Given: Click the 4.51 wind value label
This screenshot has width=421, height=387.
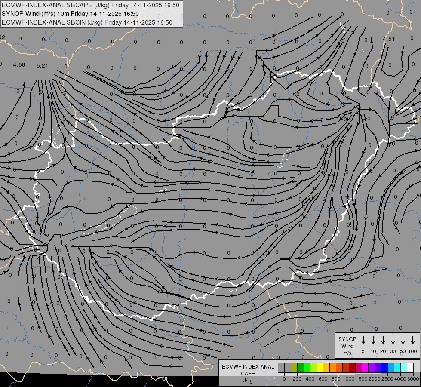Looking at the screenshot, I should (x=388, y=39).
